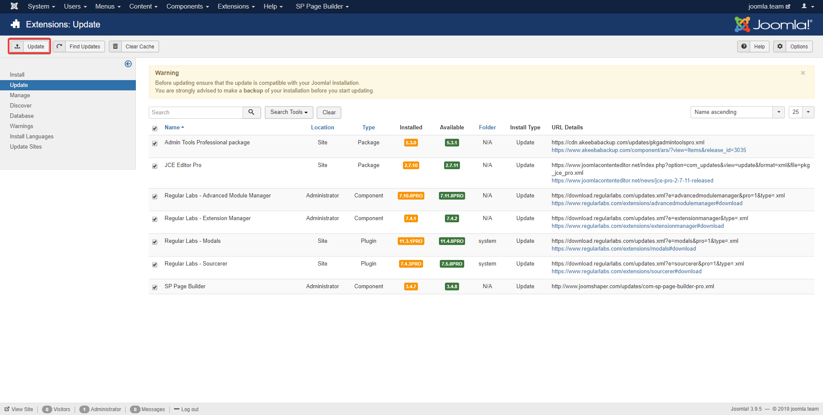Click into the Search input field

(196, 112)
